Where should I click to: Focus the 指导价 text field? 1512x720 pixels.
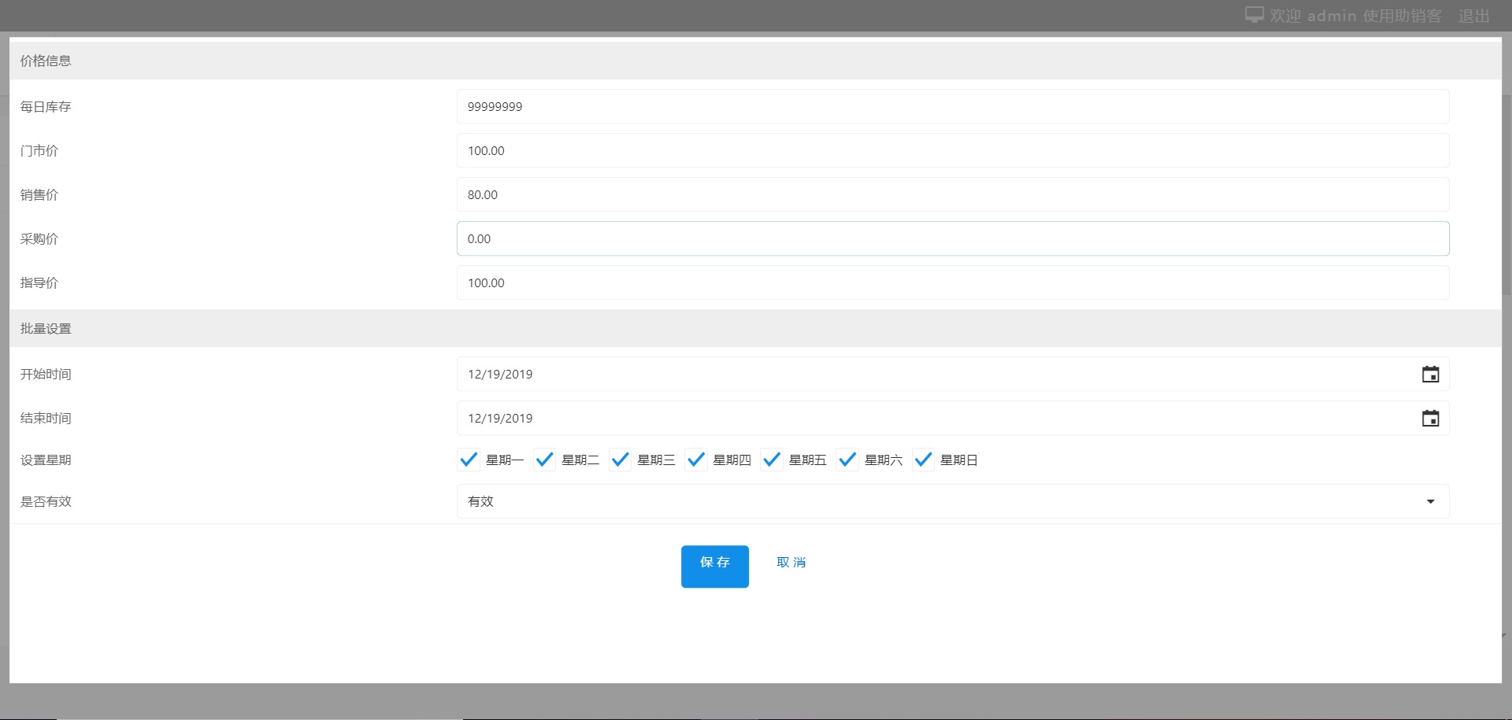[x=952, y=282]
